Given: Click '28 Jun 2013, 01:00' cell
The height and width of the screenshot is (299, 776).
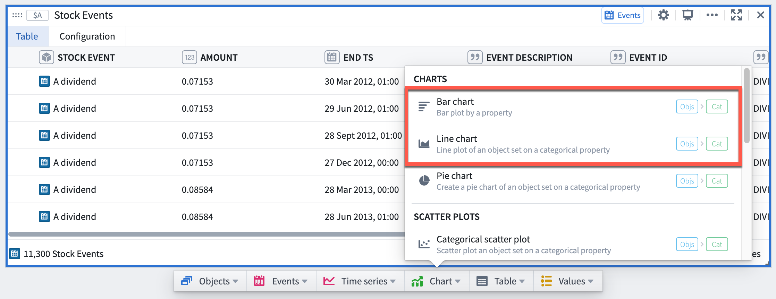Looking at the screenshot, I should point(362,217).
